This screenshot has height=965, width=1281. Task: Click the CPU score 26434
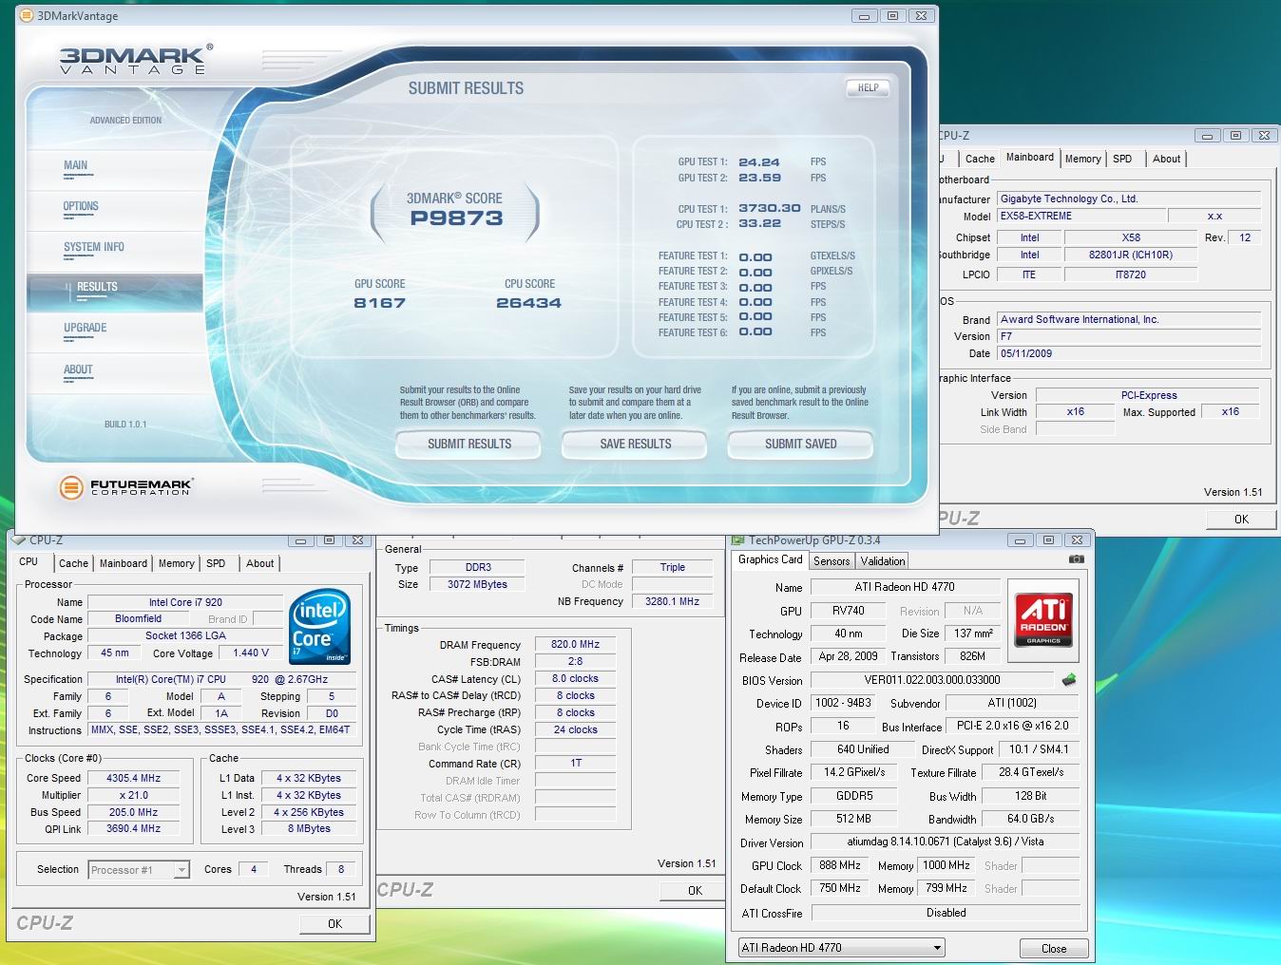(x=528, y=303)
